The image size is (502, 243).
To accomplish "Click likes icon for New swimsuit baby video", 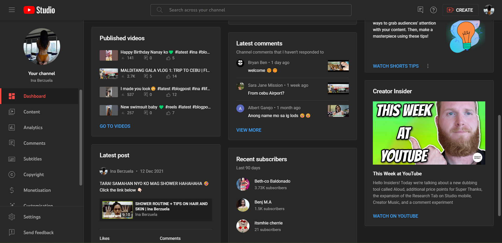I will 168,113.
